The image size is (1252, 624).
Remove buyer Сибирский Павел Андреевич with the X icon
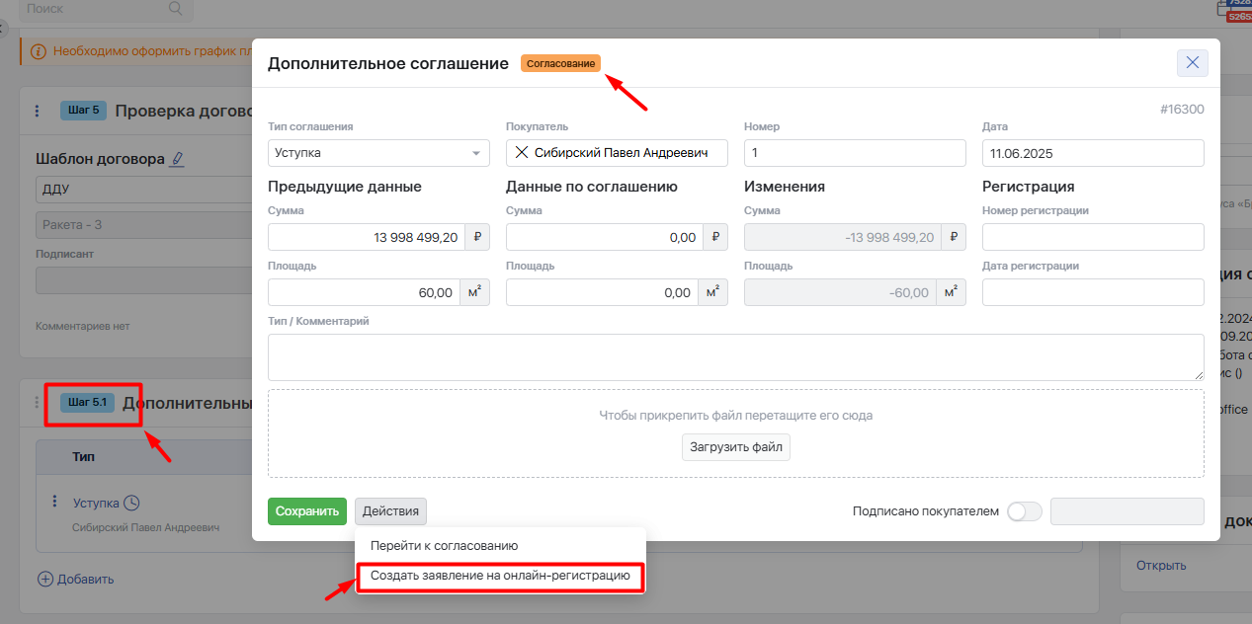coord(522,153)
